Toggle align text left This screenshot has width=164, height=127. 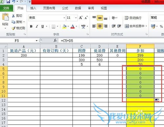tap(94, 26)
